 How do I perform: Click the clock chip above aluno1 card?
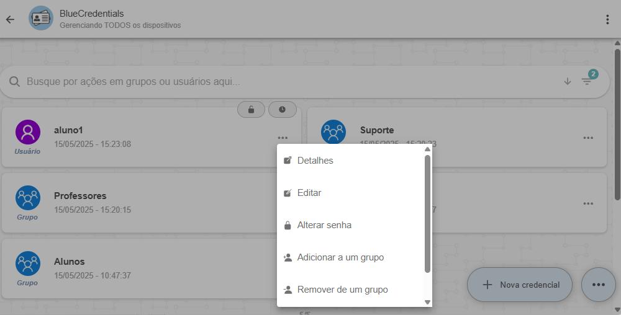coord(282,110)
